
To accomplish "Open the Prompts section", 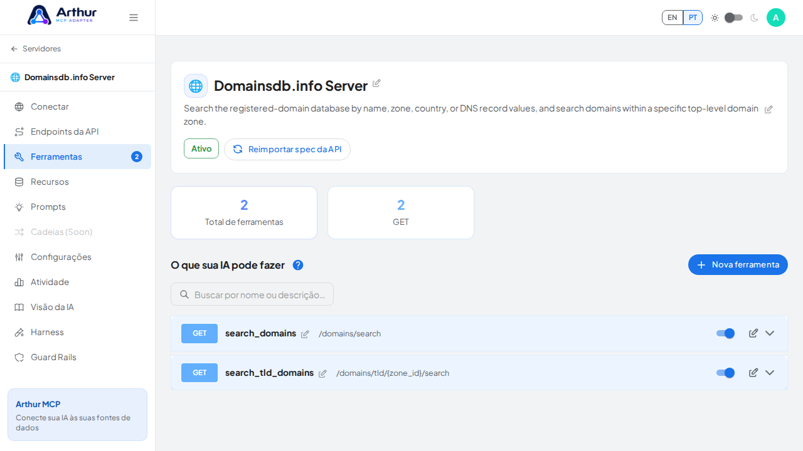I will point(77,207).
